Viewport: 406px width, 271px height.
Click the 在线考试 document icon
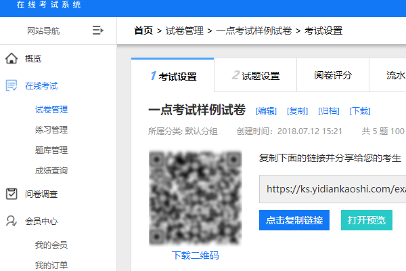[12, 85]
